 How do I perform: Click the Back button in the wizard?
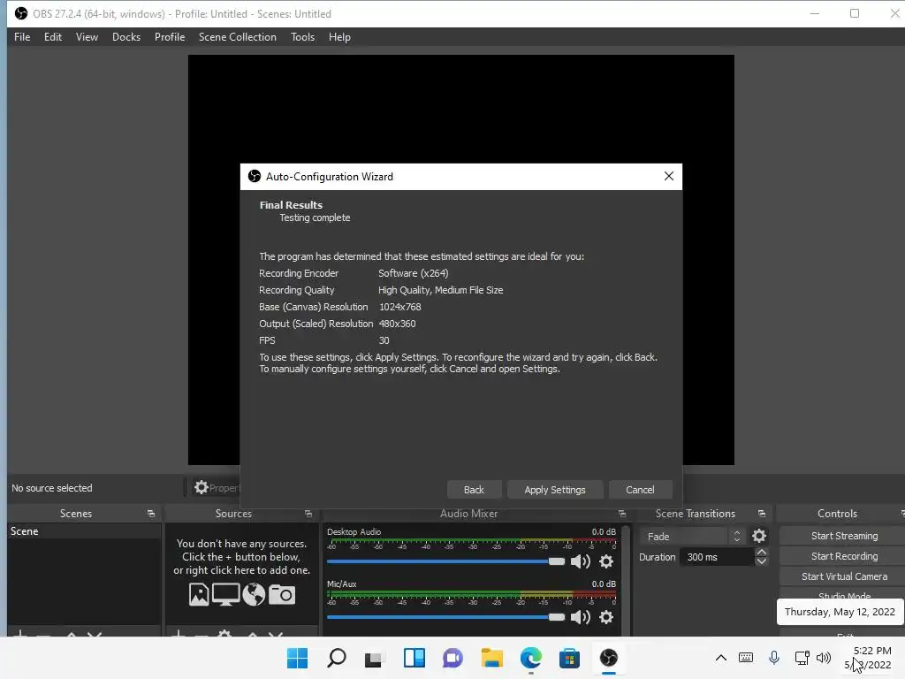474,490
